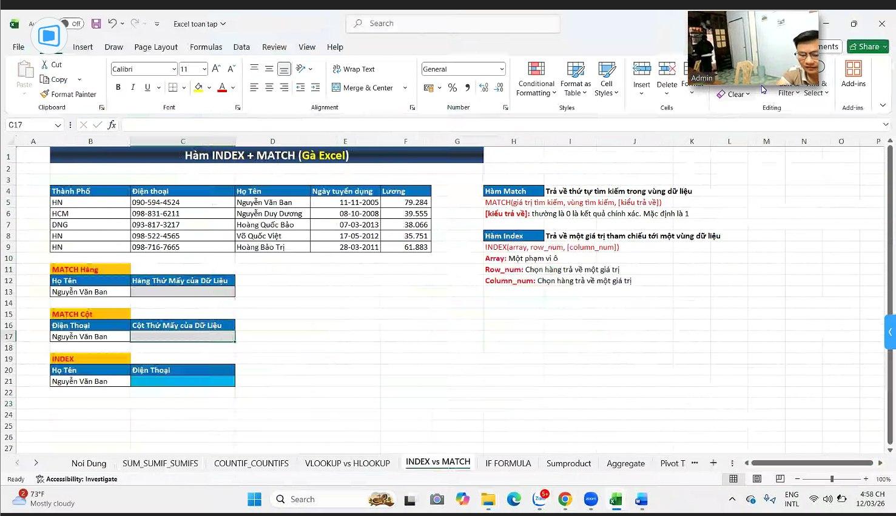Screen dimensions: 896x516
Task: Open the Add-ins button
Action: coord(853,74)
